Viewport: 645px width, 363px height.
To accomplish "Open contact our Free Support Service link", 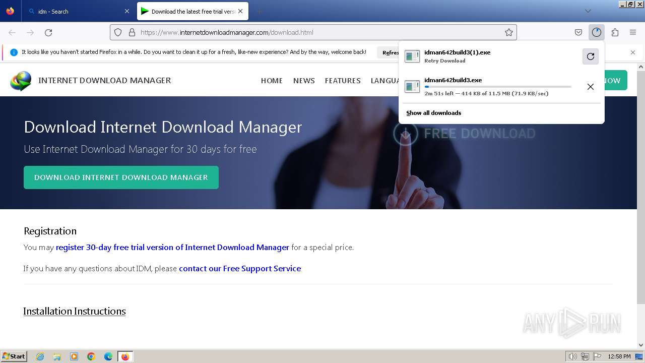I will [240, 268].
